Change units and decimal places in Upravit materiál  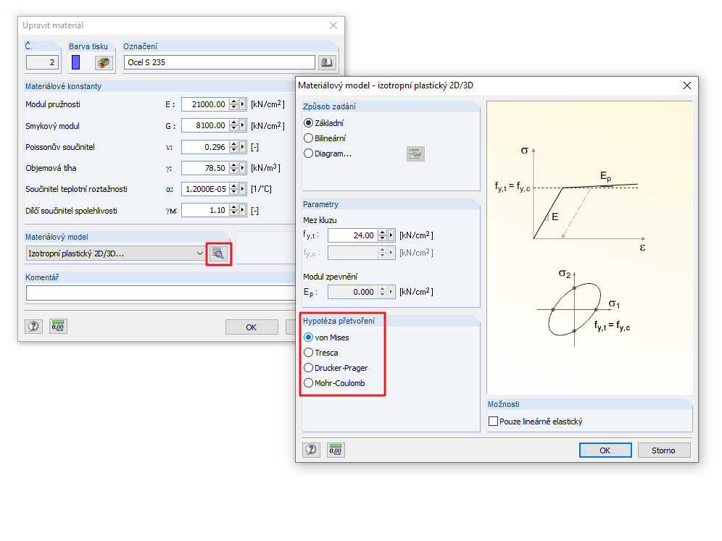pos(58,326)
